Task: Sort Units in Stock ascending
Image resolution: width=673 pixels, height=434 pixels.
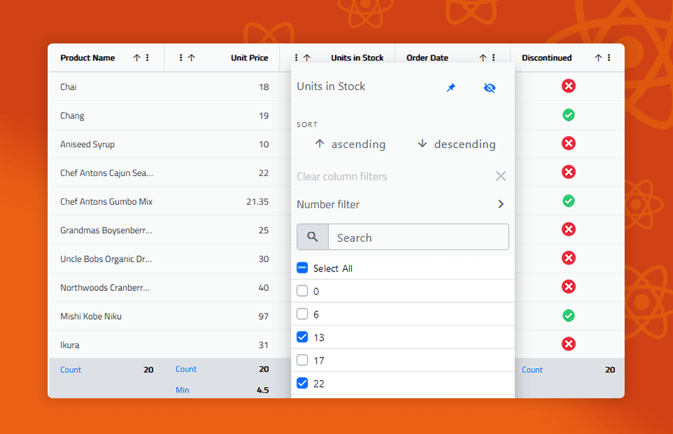Action: (350, 144)
